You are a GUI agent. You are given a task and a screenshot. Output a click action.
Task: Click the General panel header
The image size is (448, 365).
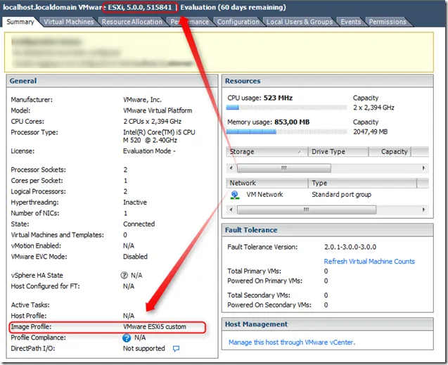112,81
